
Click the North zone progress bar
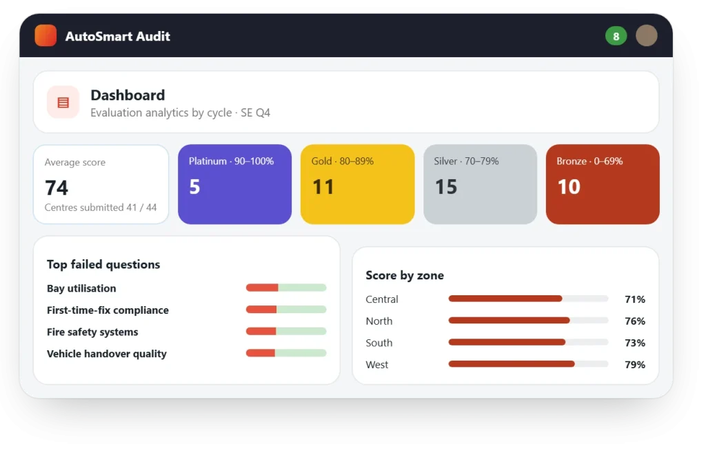point(528,321)
